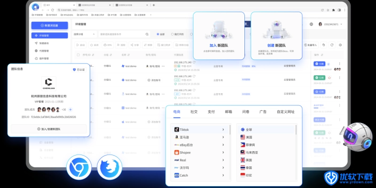Click the 转移 toolbar button

pyautogui.click(x=148, y=45)
